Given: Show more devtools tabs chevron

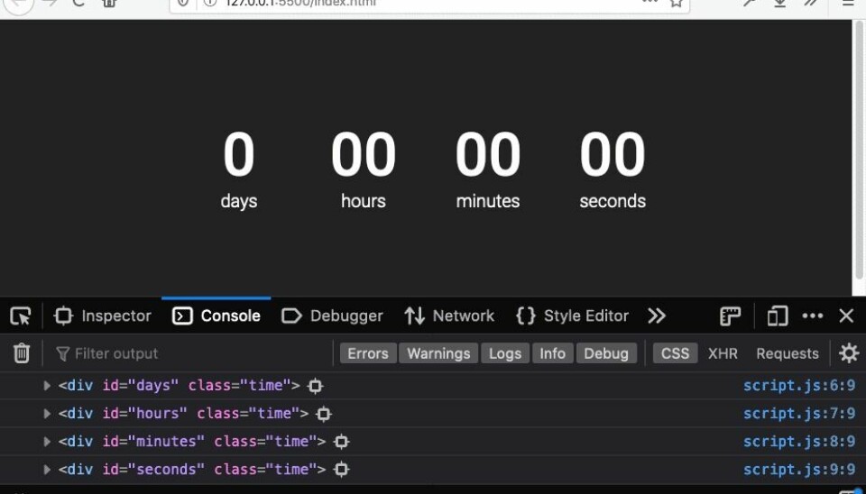Looking at the screenshot, I should pyautogui.click(x=657, y=316).
